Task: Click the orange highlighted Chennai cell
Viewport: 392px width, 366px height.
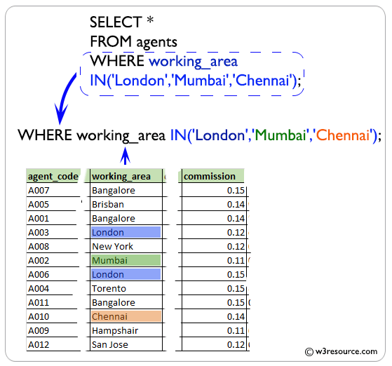Action: click(x=126, y=316)
